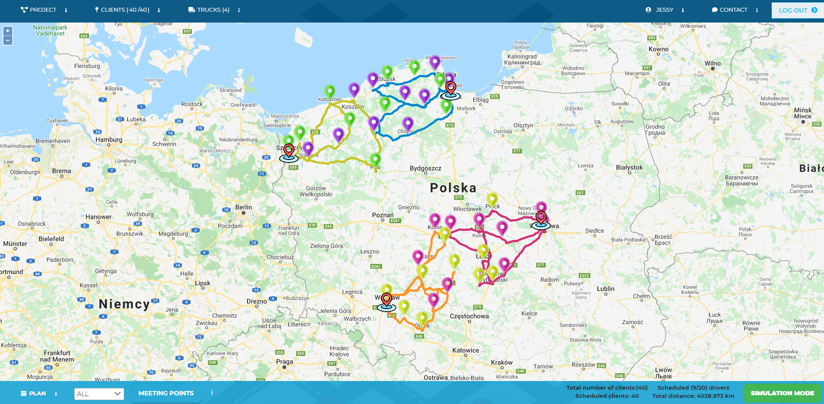Viewport: 824px width, 404px height.
Task: Click the Total number of clients:(40) text
Action: click(x=607, y=388)
